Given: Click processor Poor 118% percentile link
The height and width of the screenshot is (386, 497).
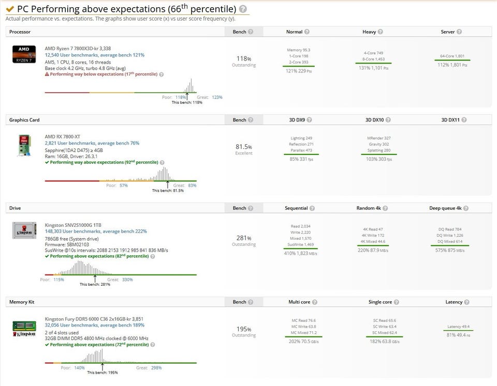Looking at the screenshot, I should click(180, 97).
